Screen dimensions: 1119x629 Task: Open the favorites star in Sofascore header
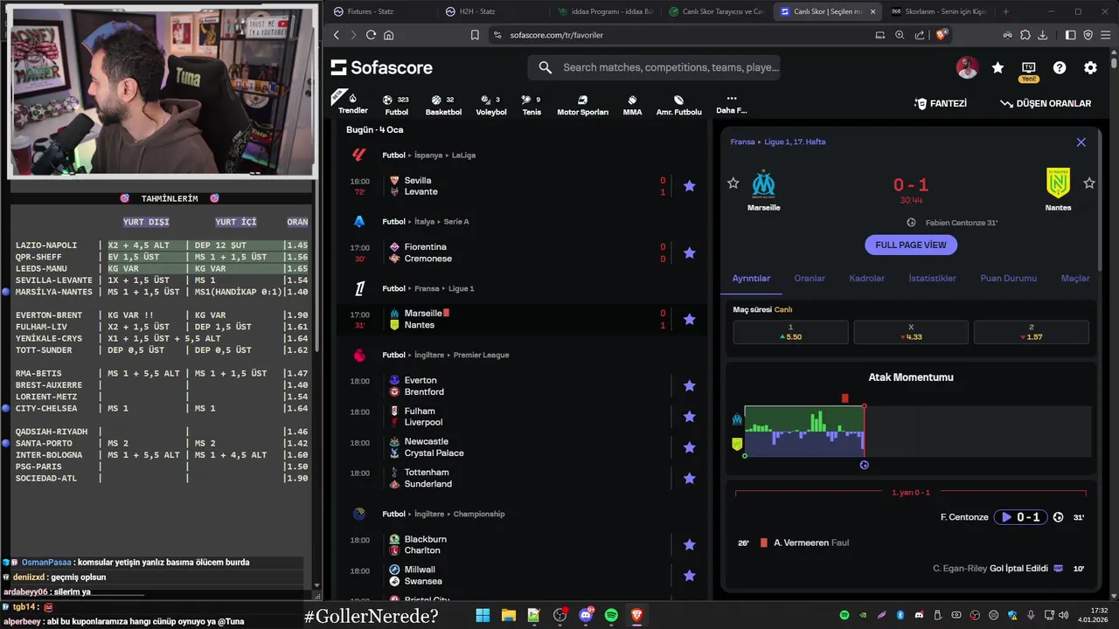coord(997,67)
